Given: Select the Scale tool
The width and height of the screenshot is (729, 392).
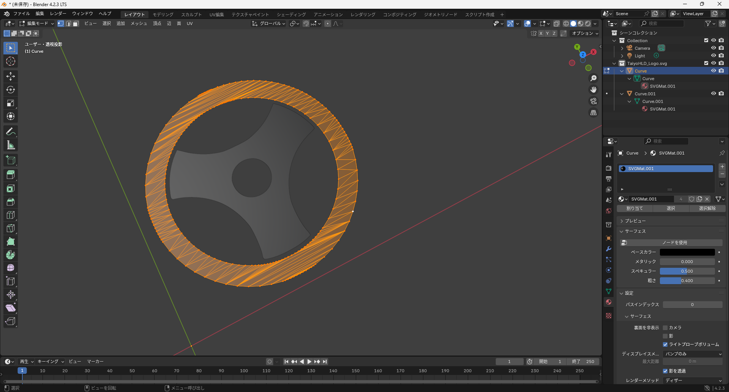Looking at the screenshot, I should (x=11, y=103).
